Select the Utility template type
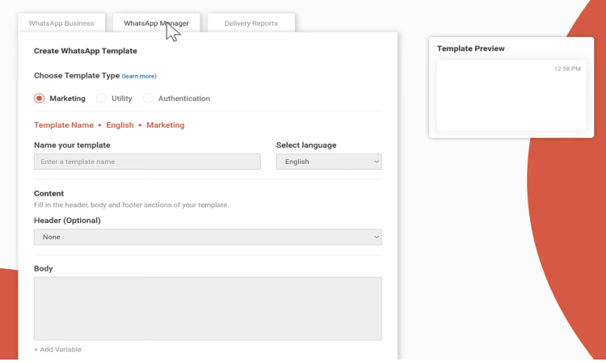This screenshot has width=606, height=362. [101, 98]
